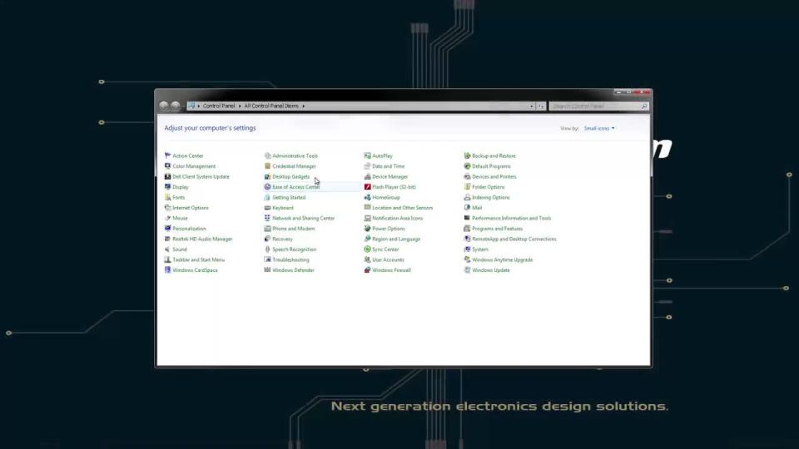The height and width of the screenshot is (449, 799).
Task: Expand arrow after All Control Panel Items
Action: 304,106
